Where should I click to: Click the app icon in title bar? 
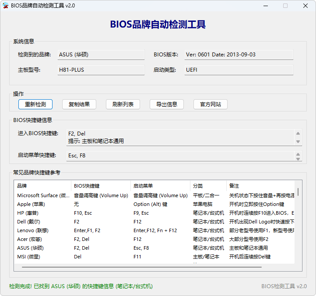click(x=6, y=6)
